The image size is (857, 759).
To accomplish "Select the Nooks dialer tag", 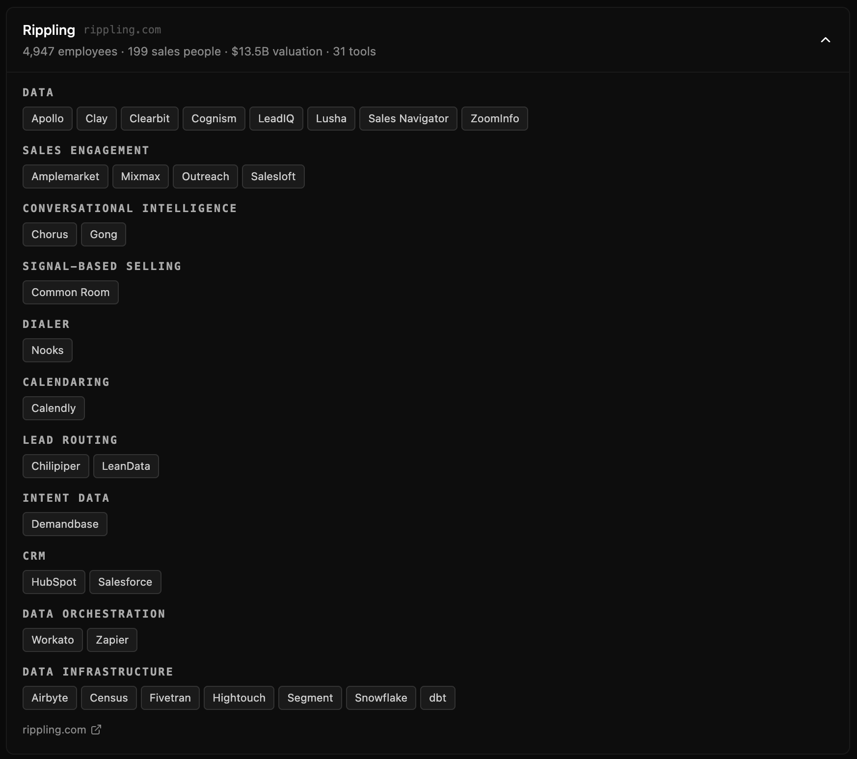I will pyautogui.click(x=48, y=350).
